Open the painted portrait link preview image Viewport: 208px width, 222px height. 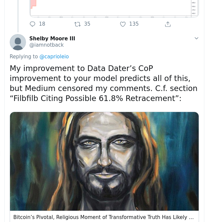[x=104, y=161]
